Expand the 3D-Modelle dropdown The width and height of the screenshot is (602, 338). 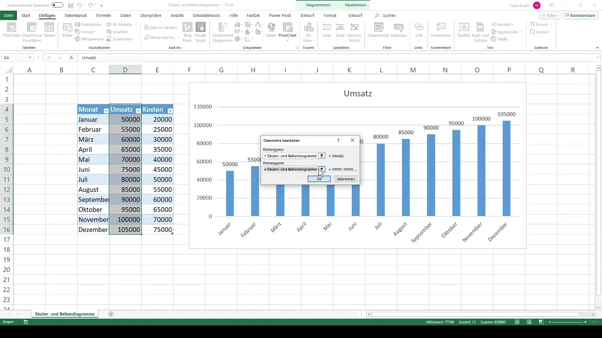(x=136, y=24)
